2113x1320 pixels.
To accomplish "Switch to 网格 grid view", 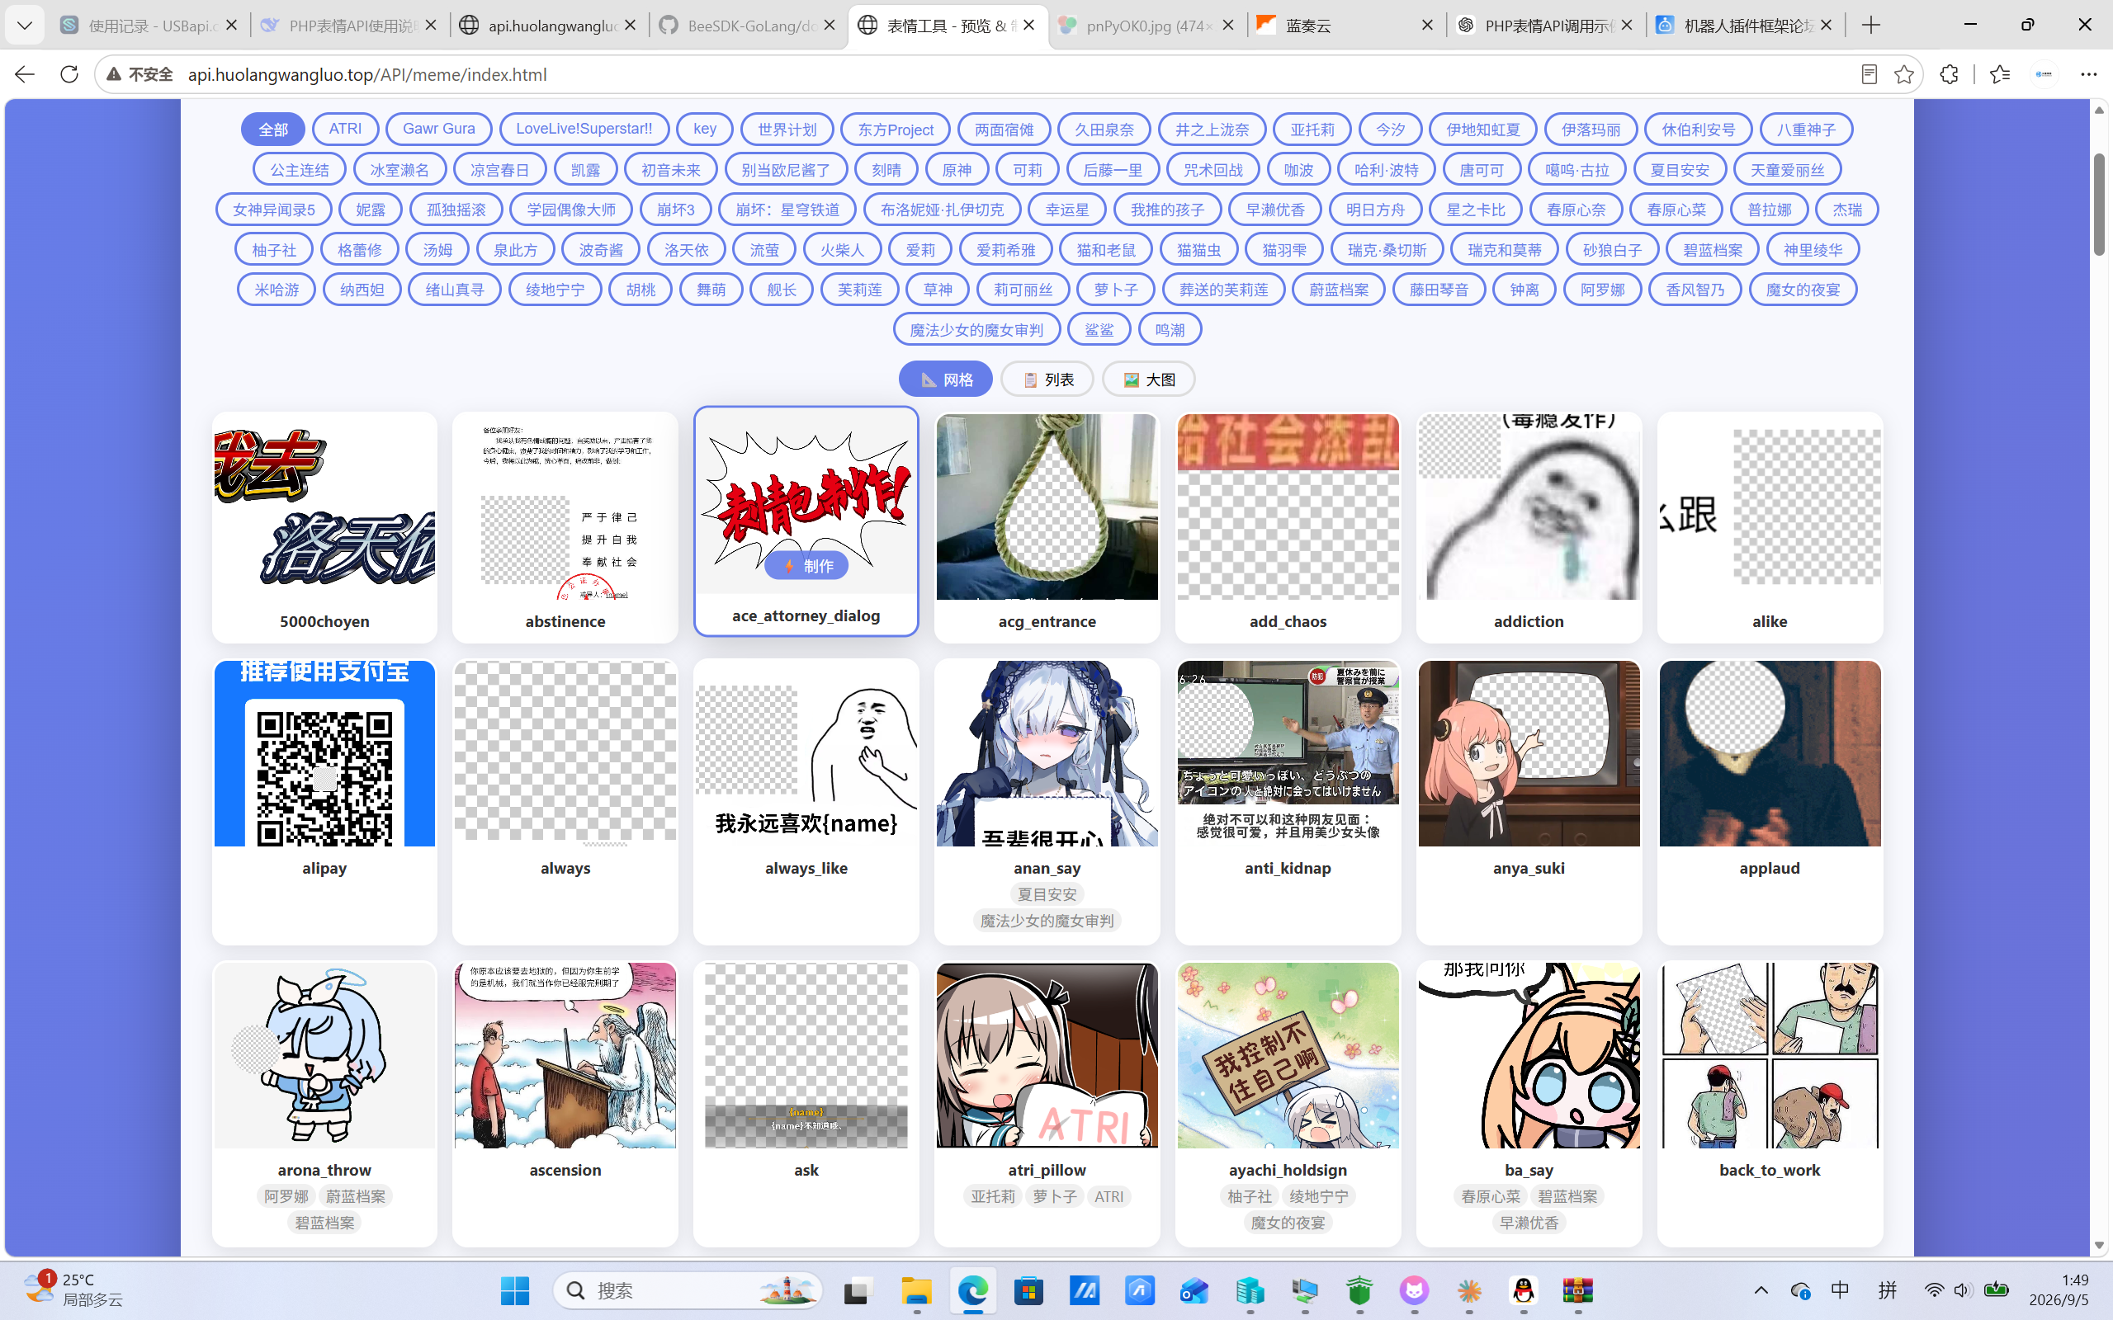I will click(946, 379).
